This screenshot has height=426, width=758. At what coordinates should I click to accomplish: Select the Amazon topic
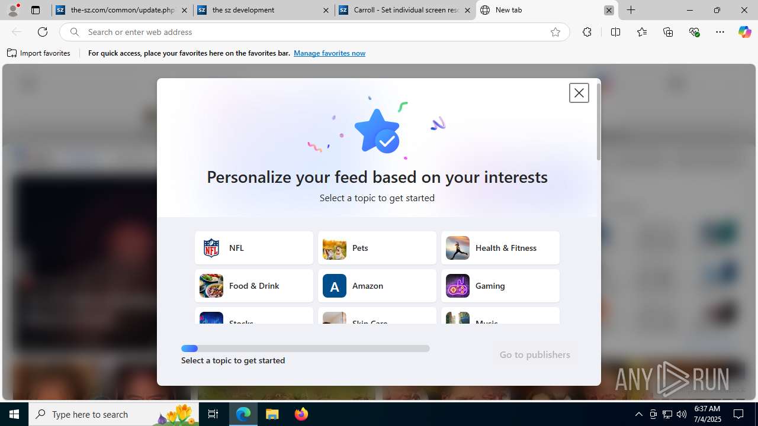[x=377, y=286]
